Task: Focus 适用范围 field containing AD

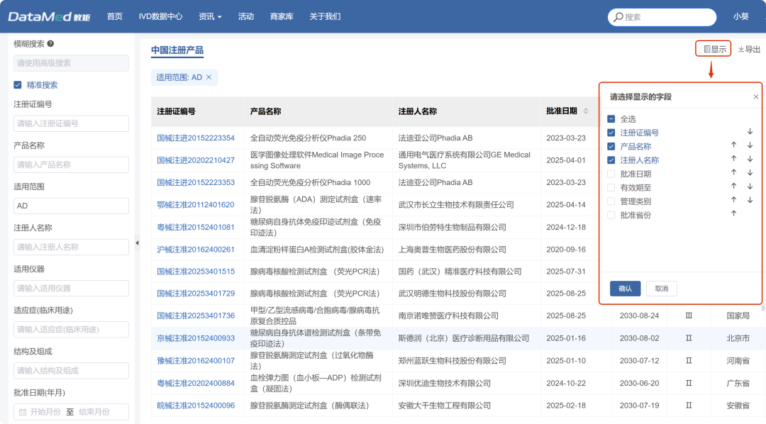Action: [x=72, y=206]
